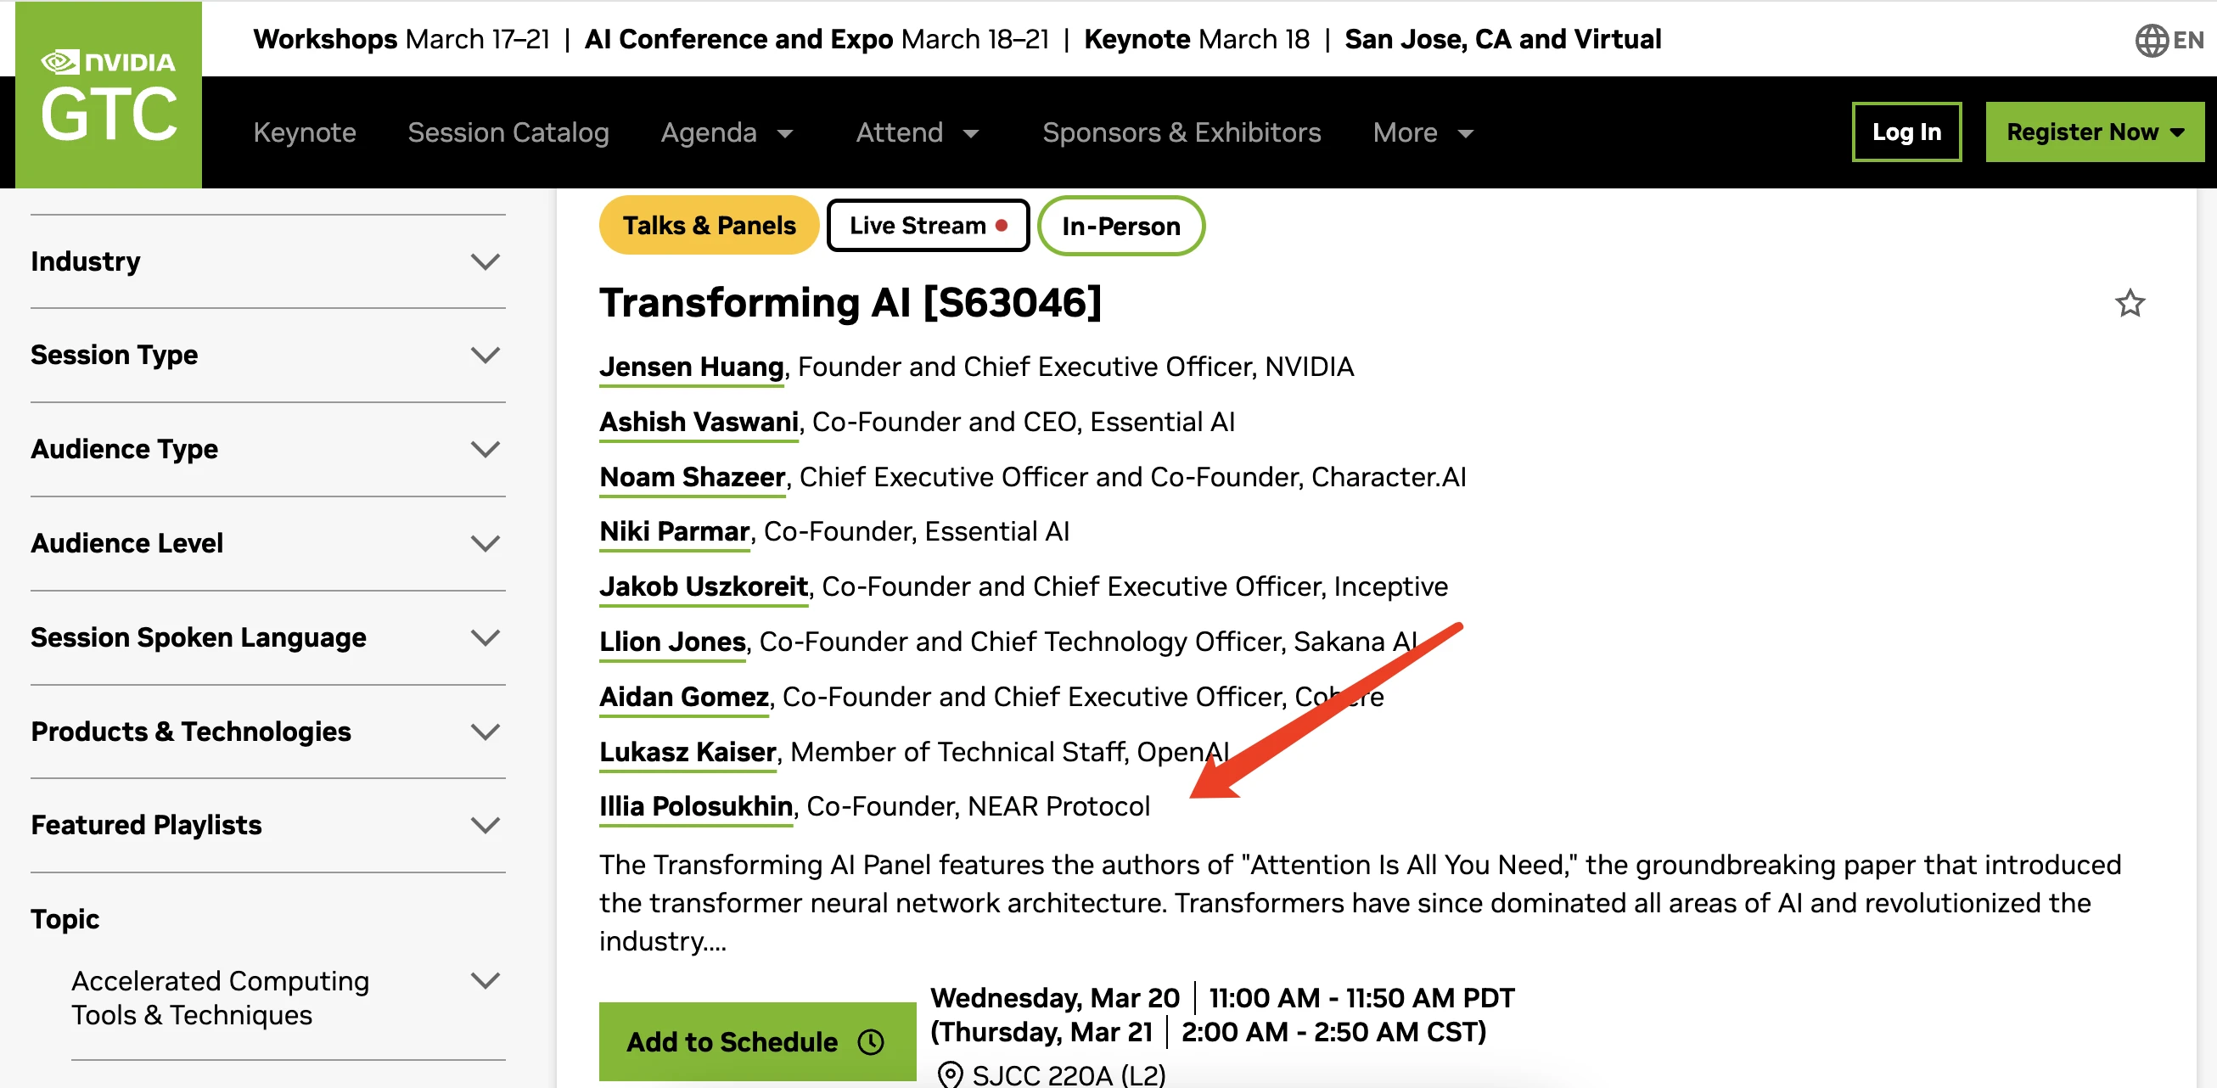
Task: Expand Accelerated Computing Tools & Techniques topic
Action: [485, 980]
